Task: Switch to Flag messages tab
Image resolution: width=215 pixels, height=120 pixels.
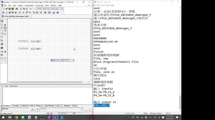Action: (x=75, y=106)
